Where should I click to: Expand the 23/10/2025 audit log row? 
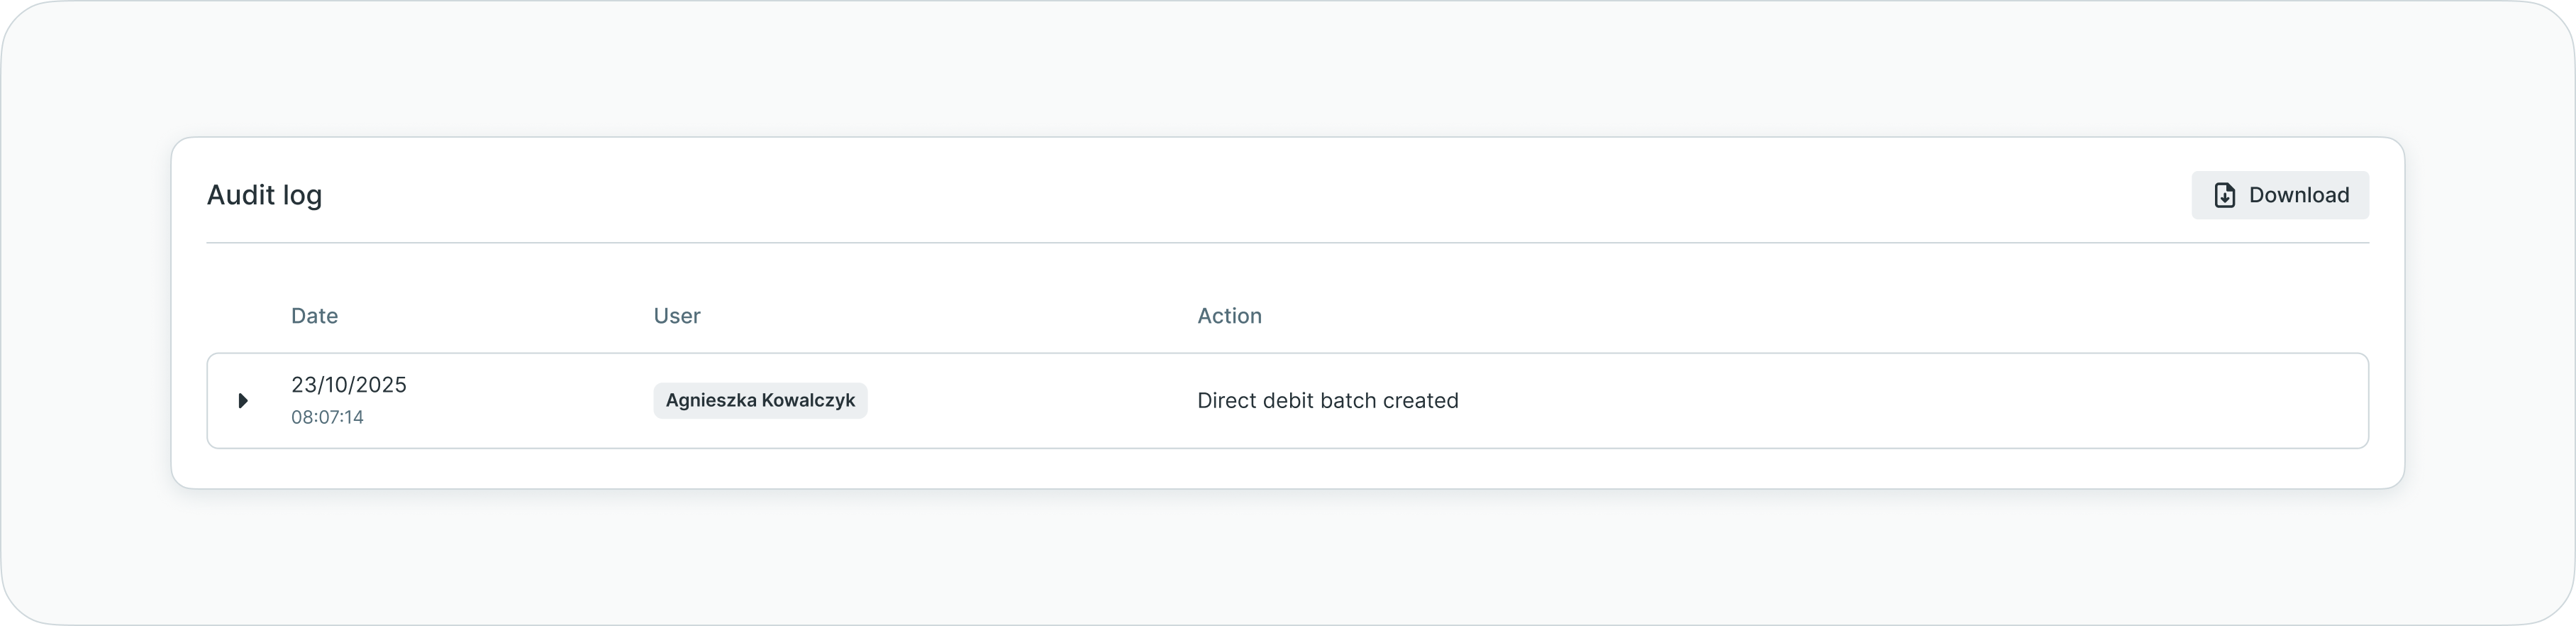click(x=243, y=401)
